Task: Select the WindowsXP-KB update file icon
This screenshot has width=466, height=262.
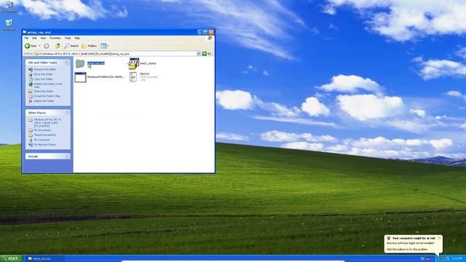Action: tap(80, 77)
